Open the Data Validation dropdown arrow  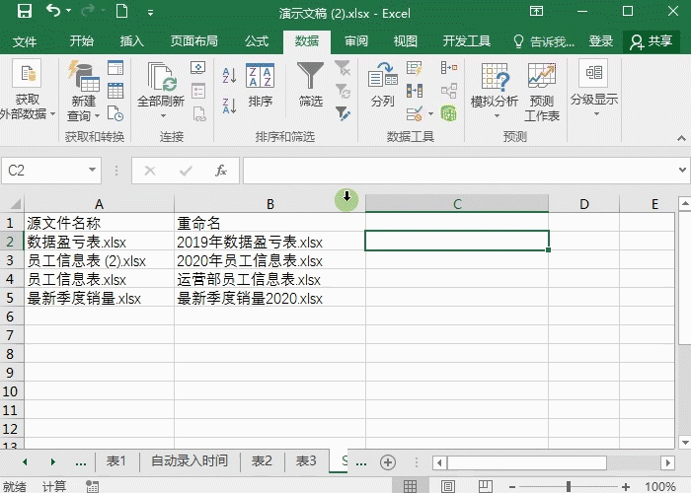tap(430, 114)
